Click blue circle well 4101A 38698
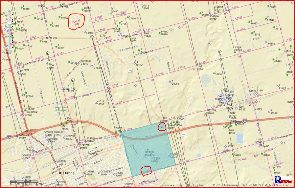 [x=96, y=103]
